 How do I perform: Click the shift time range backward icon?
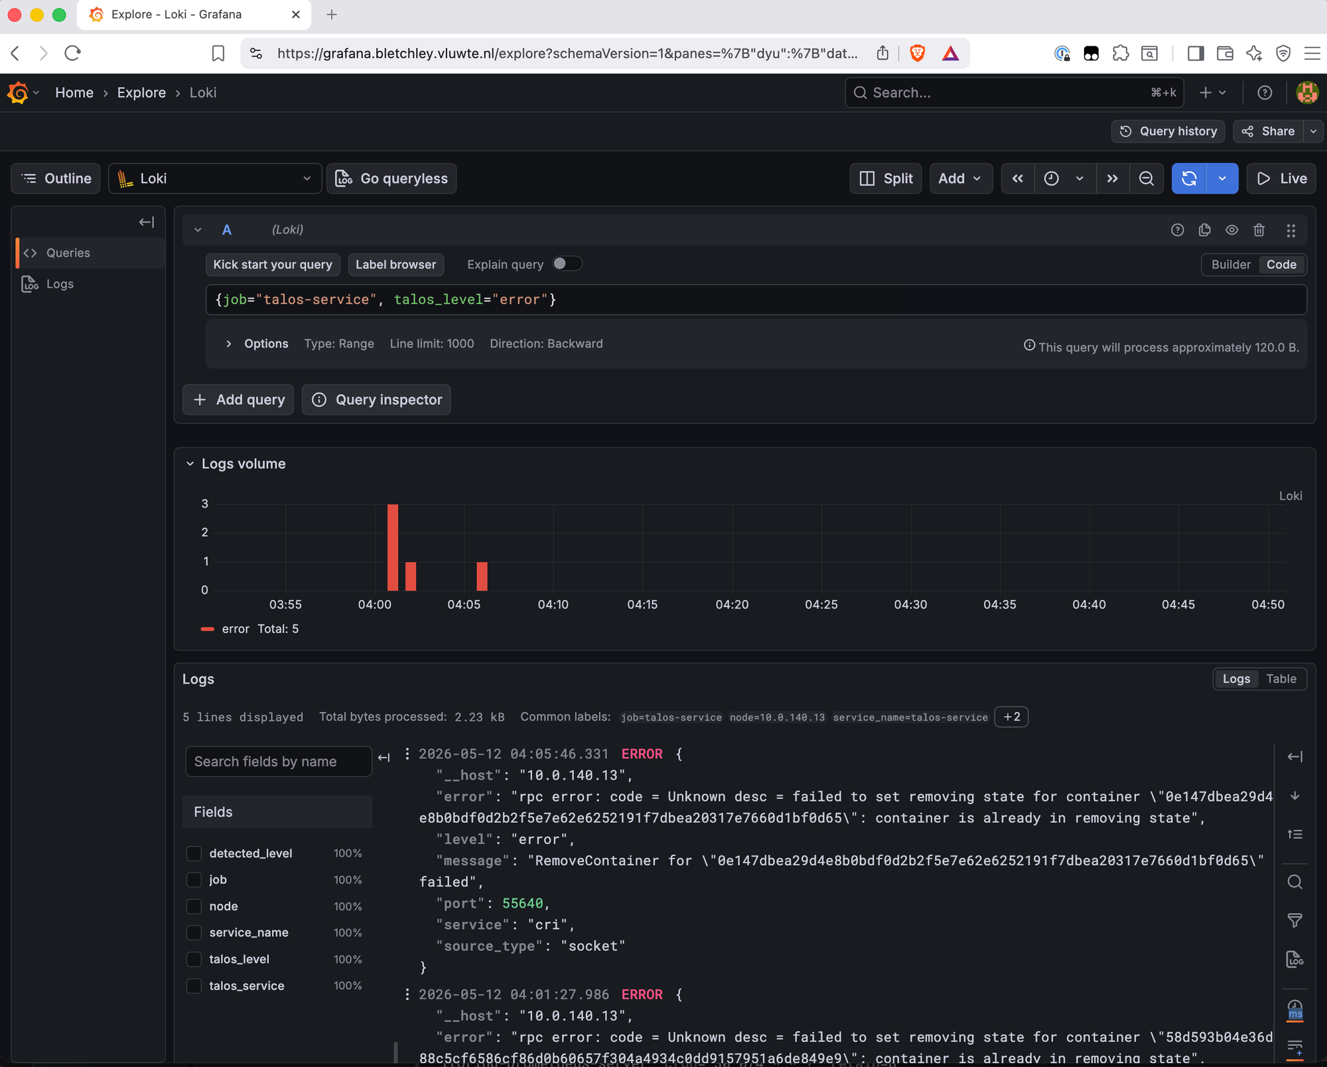[1017, 178]
